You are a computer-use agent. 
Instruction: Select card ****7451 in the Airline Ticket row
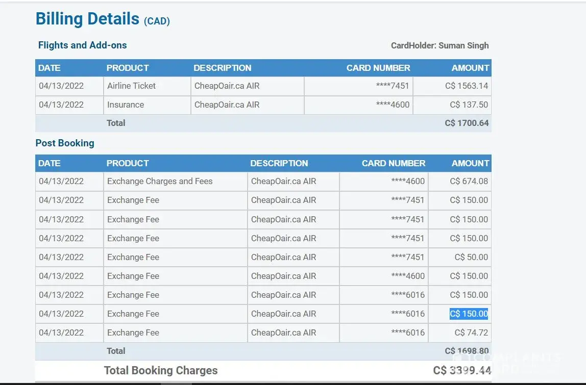click(x=392, y=86)
